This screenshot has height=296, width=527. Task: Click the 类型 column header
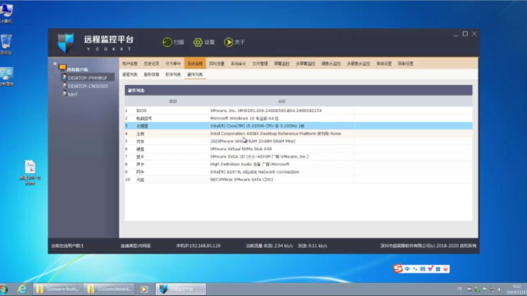[x=173, y=101]
